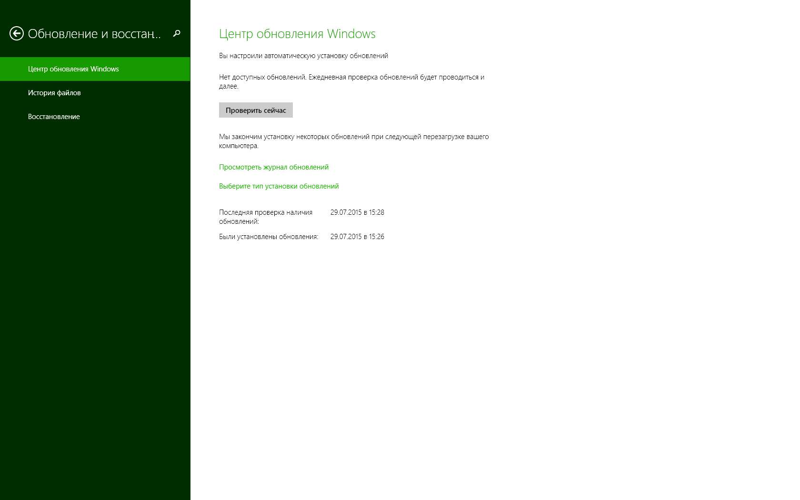This screenshot has height=500, width=800.
Task: Click the Обновление и восстан.. sidebar title
Action: (x=94, y=34)
